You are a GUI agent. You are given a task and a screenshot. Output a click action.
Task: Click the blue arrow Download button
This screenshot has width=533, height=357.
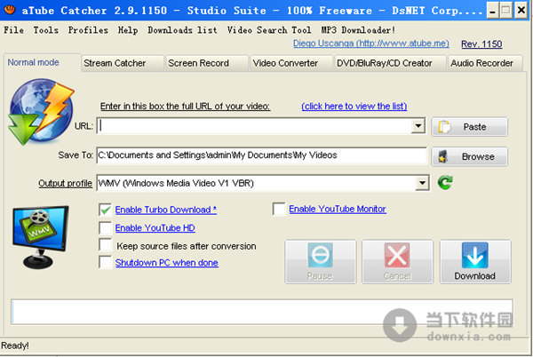[x=475, y=262]
